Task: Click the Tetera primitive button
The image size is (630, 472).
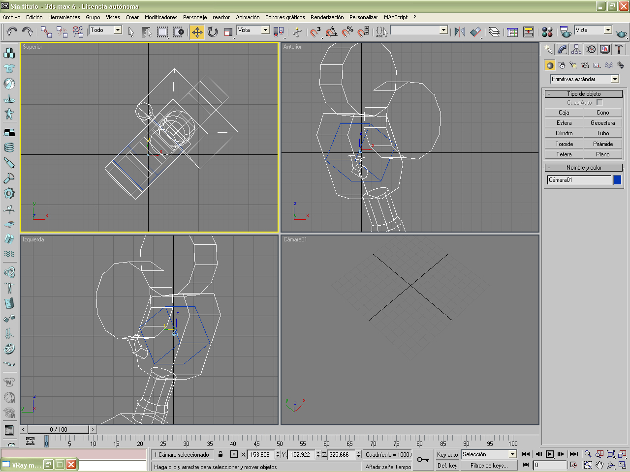Action: pyautogui.click(x=564, y=154)
